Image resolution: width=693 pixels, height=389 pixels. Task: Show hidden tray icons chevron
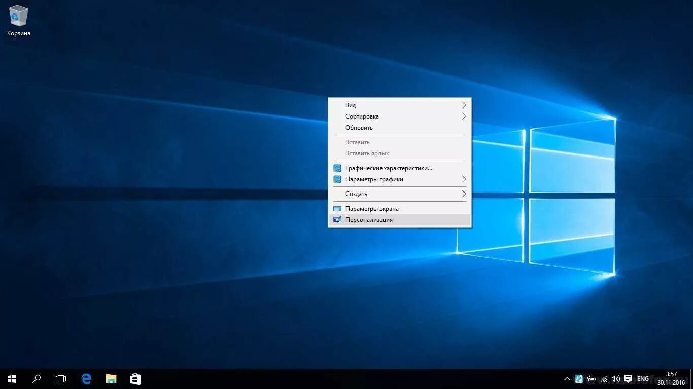(567, 379)
